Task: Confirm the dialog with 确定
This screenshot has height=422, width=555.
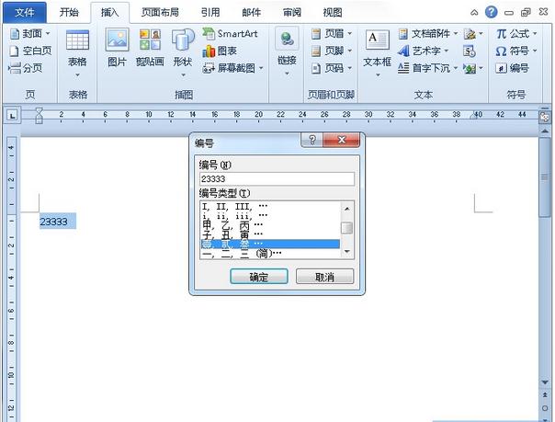Action: point(259,277)
